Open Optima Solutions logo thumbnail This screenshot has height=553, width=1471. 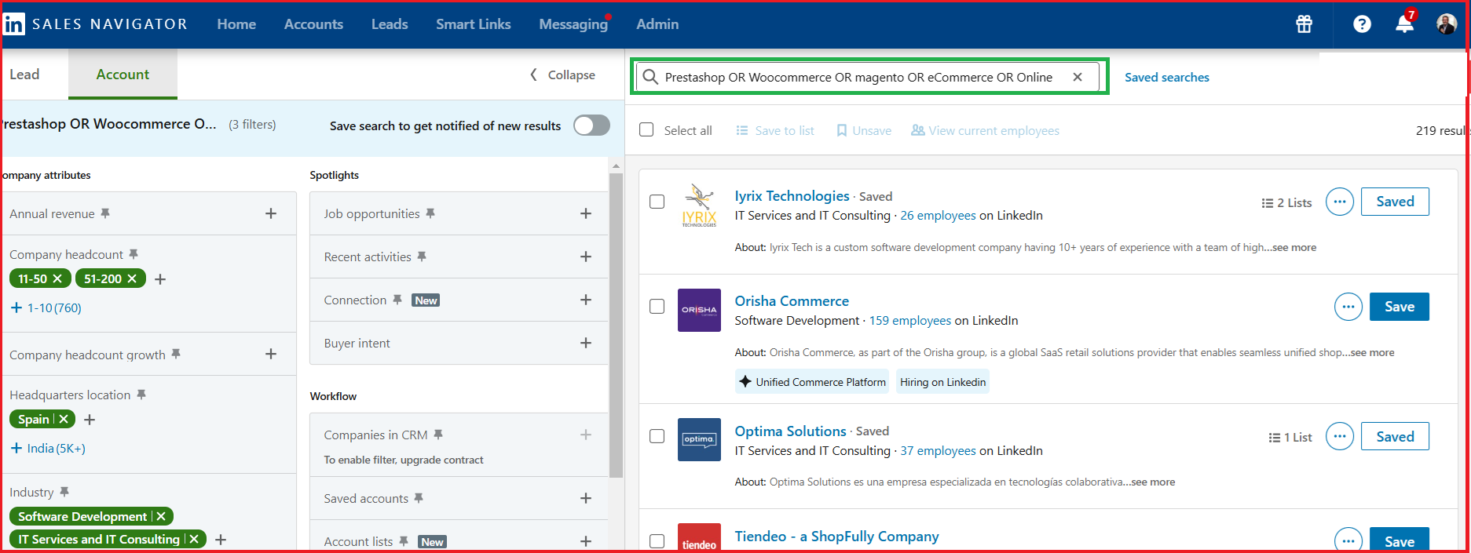(x=699, y=439)
